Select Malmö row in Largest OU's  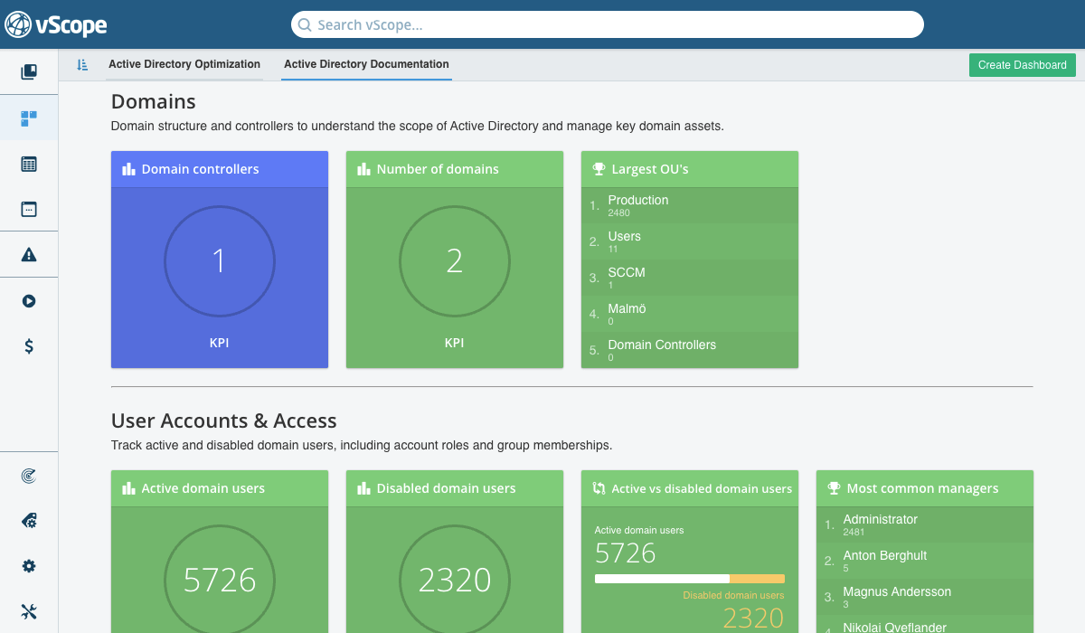[690, 314]
